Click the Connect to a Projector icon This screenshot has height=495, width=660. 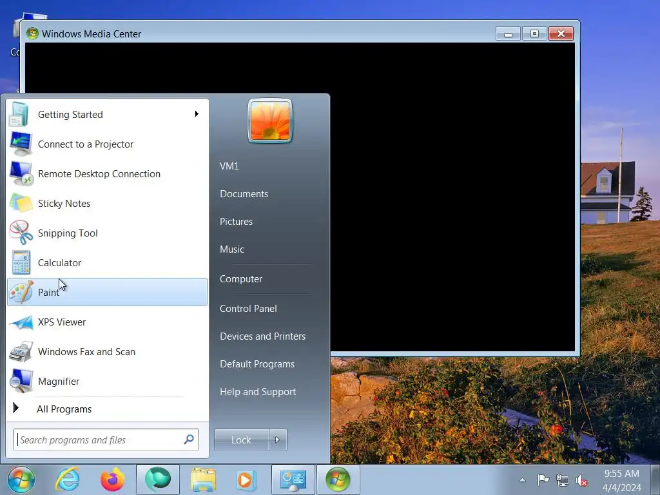point(20,144)
